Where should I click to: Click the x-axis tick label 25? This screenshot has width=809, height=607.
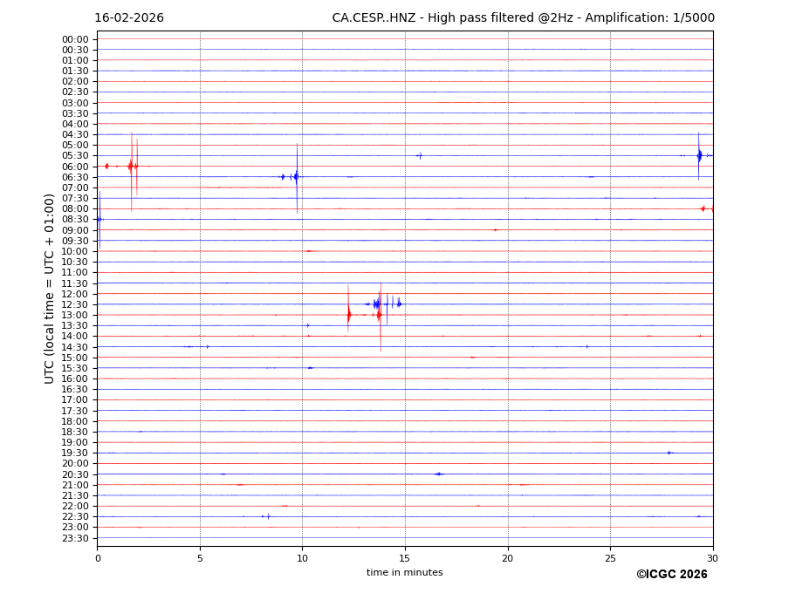tap(610, 558)
